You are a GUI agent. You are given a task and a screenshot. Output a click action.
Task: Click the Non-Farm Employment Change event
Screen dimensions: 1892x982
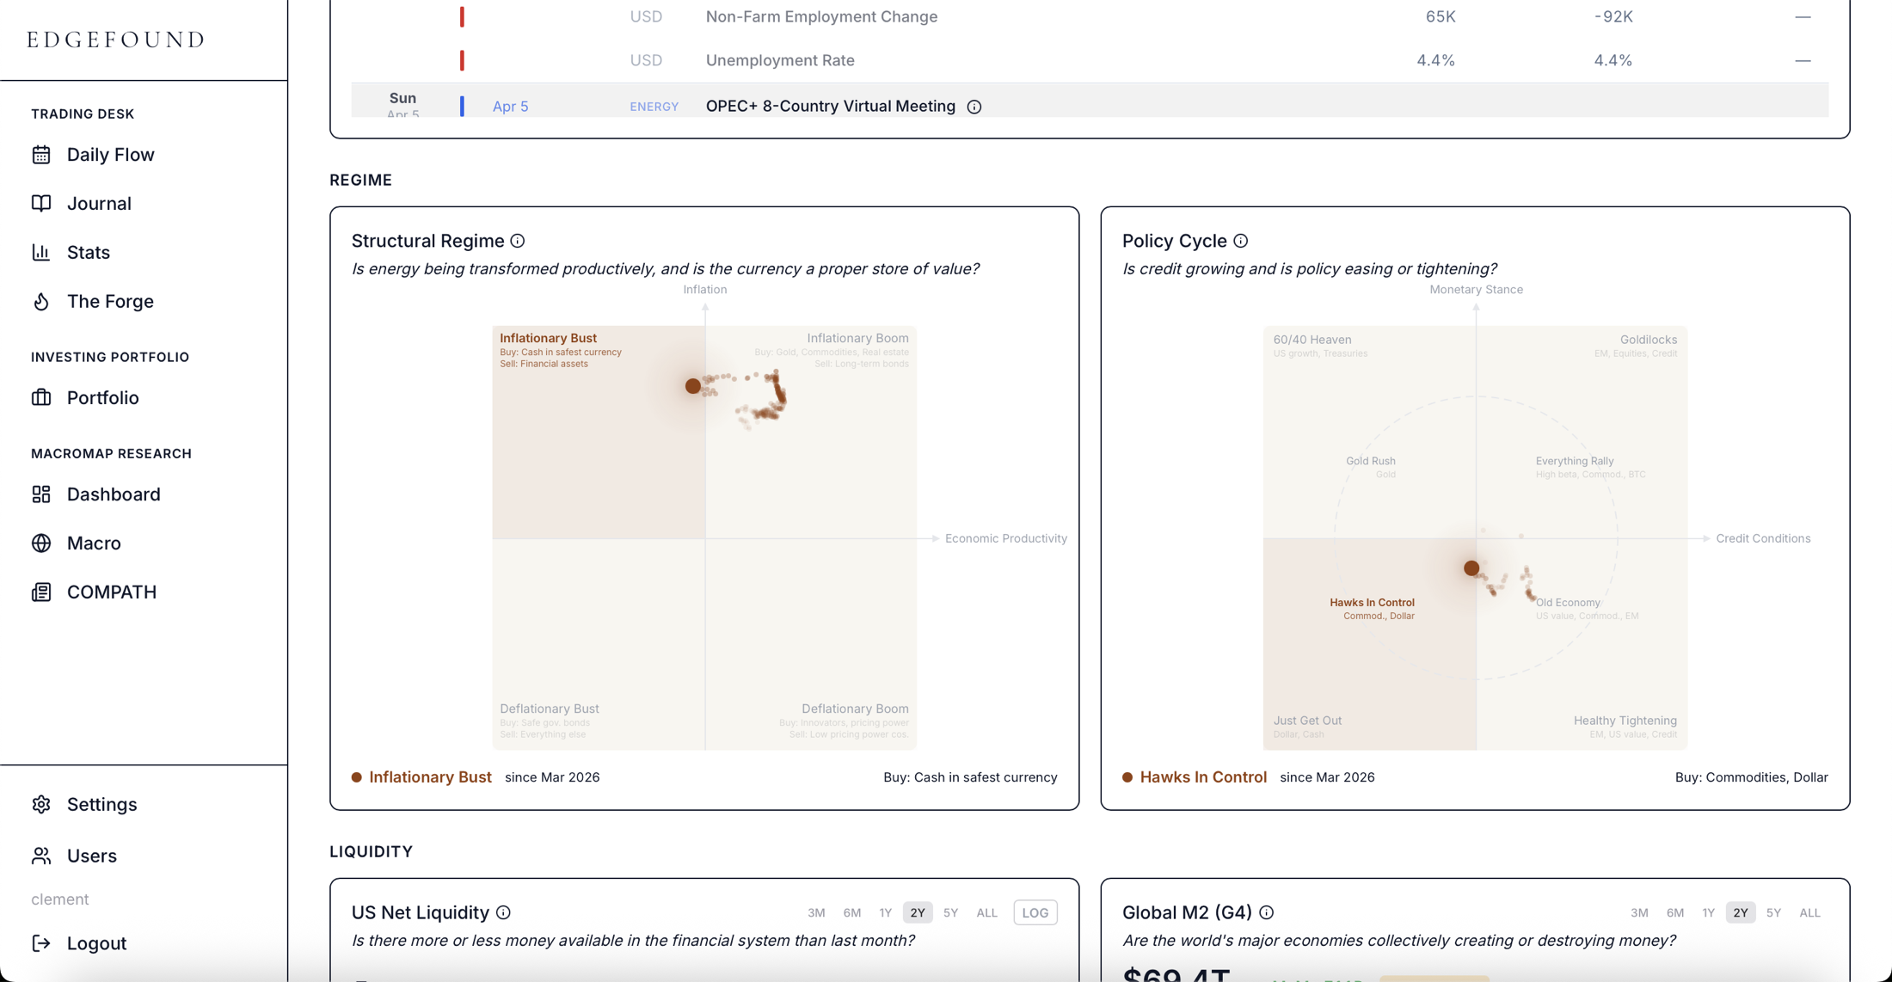pyautogui.click(x=821, y=16)
